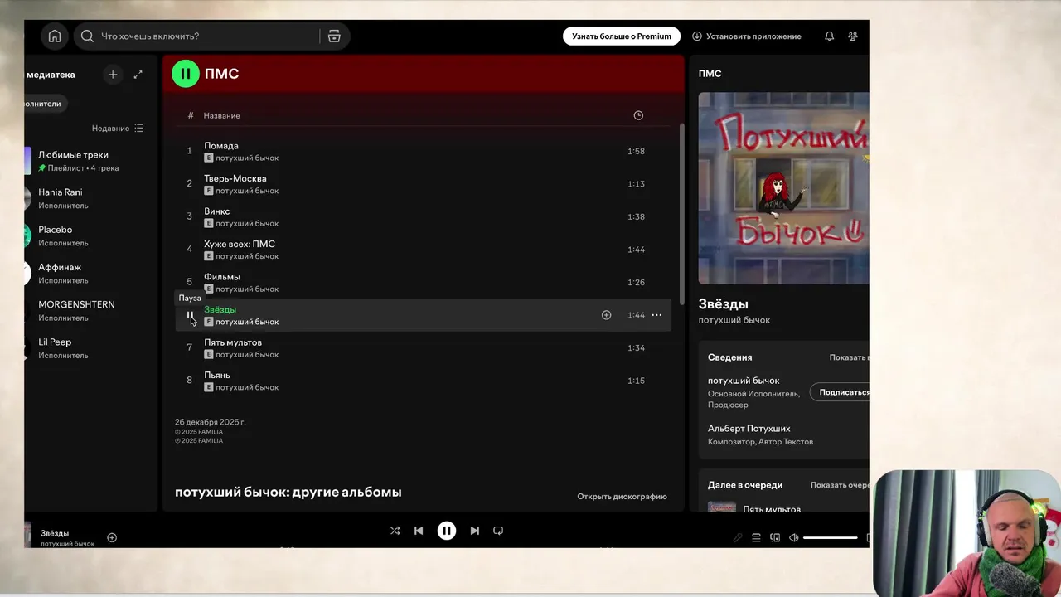Skip to previous track
1061x597 pixels.
point(419,531)
